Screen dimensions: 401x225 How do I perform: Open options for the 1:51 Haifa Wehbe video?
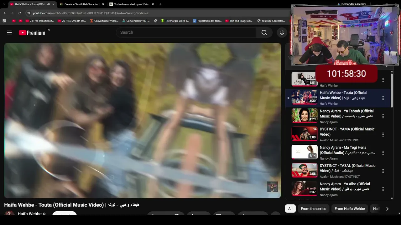pos(383,80)
